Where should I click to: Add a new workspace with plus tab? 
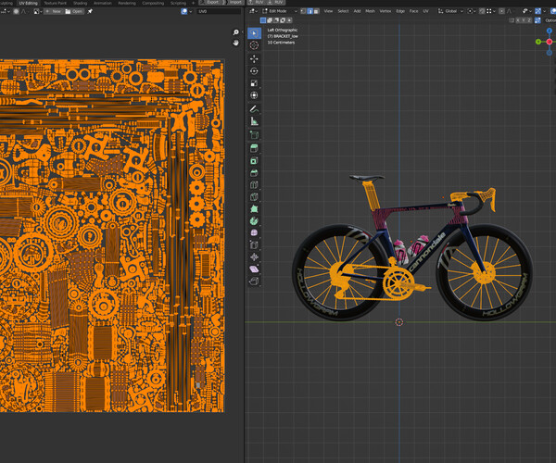(193, 3)
